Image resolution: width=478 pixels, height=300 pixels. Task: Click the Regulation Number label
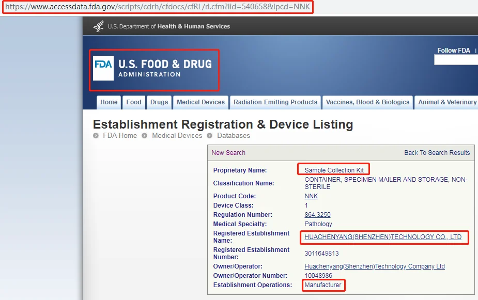pyautogui.click(x=243, y=215)
